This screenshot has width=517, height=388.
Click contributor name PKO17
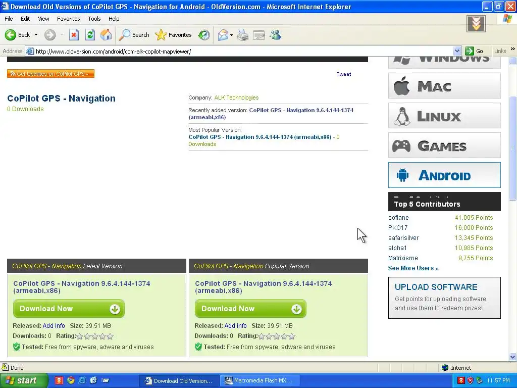(398, 228)
